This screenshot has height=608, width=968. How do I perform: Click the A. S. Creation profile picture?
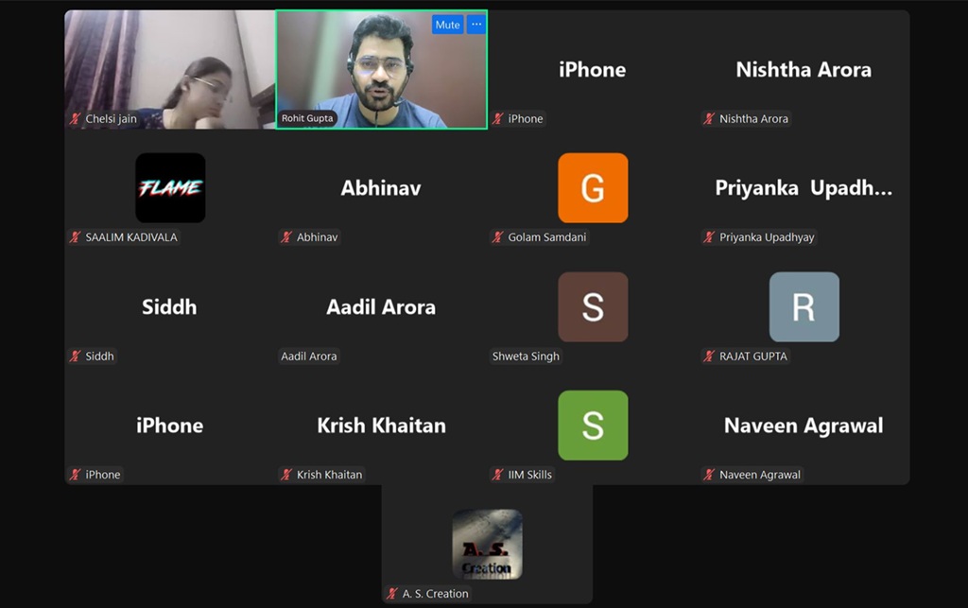487,545
